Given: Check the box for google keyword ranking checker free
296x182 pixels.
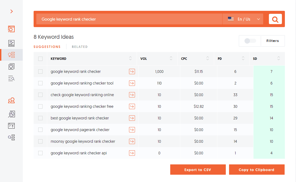Looking at the screenshot, I should [x=40, y=106].
